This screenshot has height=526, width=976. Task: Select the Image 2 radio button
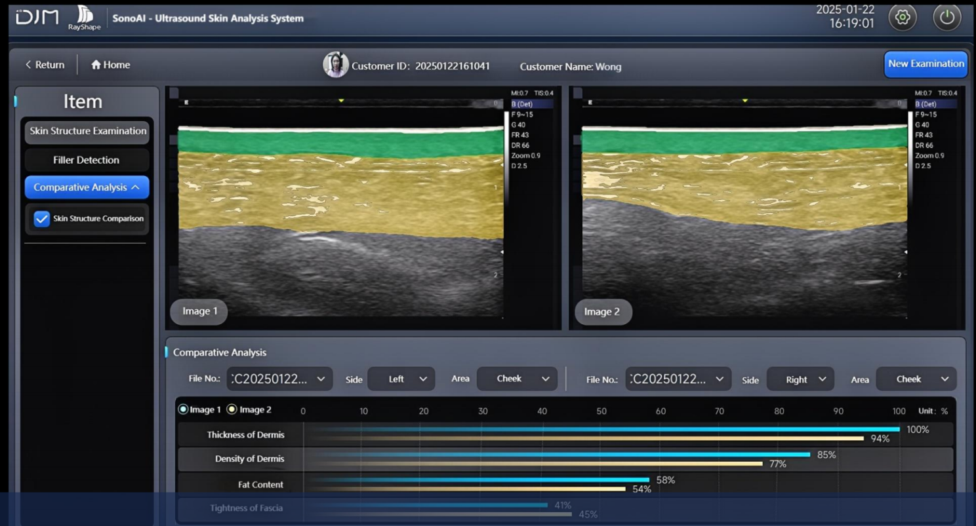232,409
